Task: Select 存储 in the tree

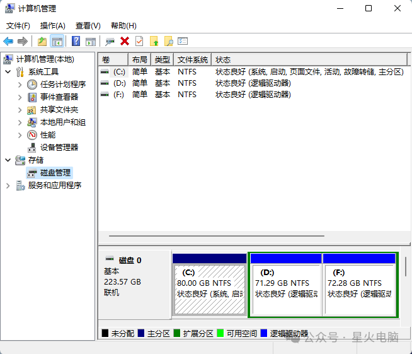Action: [36, 160]
